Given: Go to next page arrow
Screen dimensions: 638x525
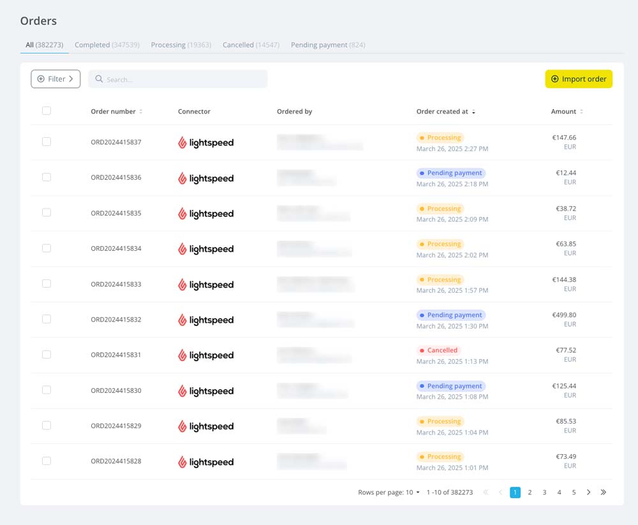Looking at the screenshot, I should [x=588, y=492].
